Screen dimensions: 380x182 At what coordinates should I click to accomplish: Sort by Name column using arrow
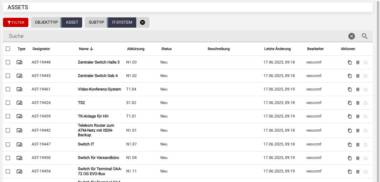(x=91, y=49)
